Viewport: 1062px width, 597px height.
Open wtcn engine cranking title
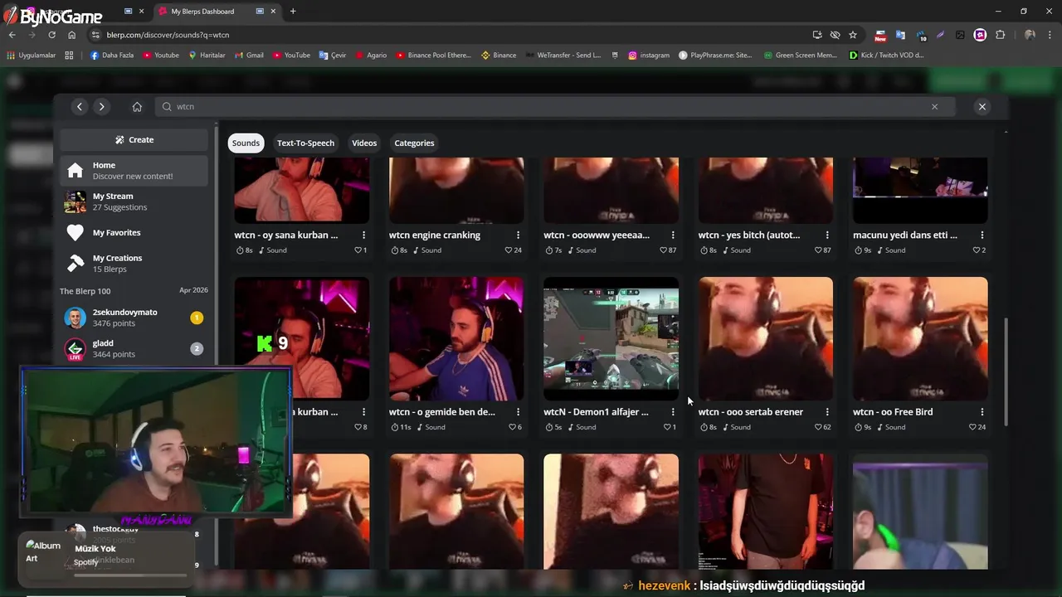point(435,235)
